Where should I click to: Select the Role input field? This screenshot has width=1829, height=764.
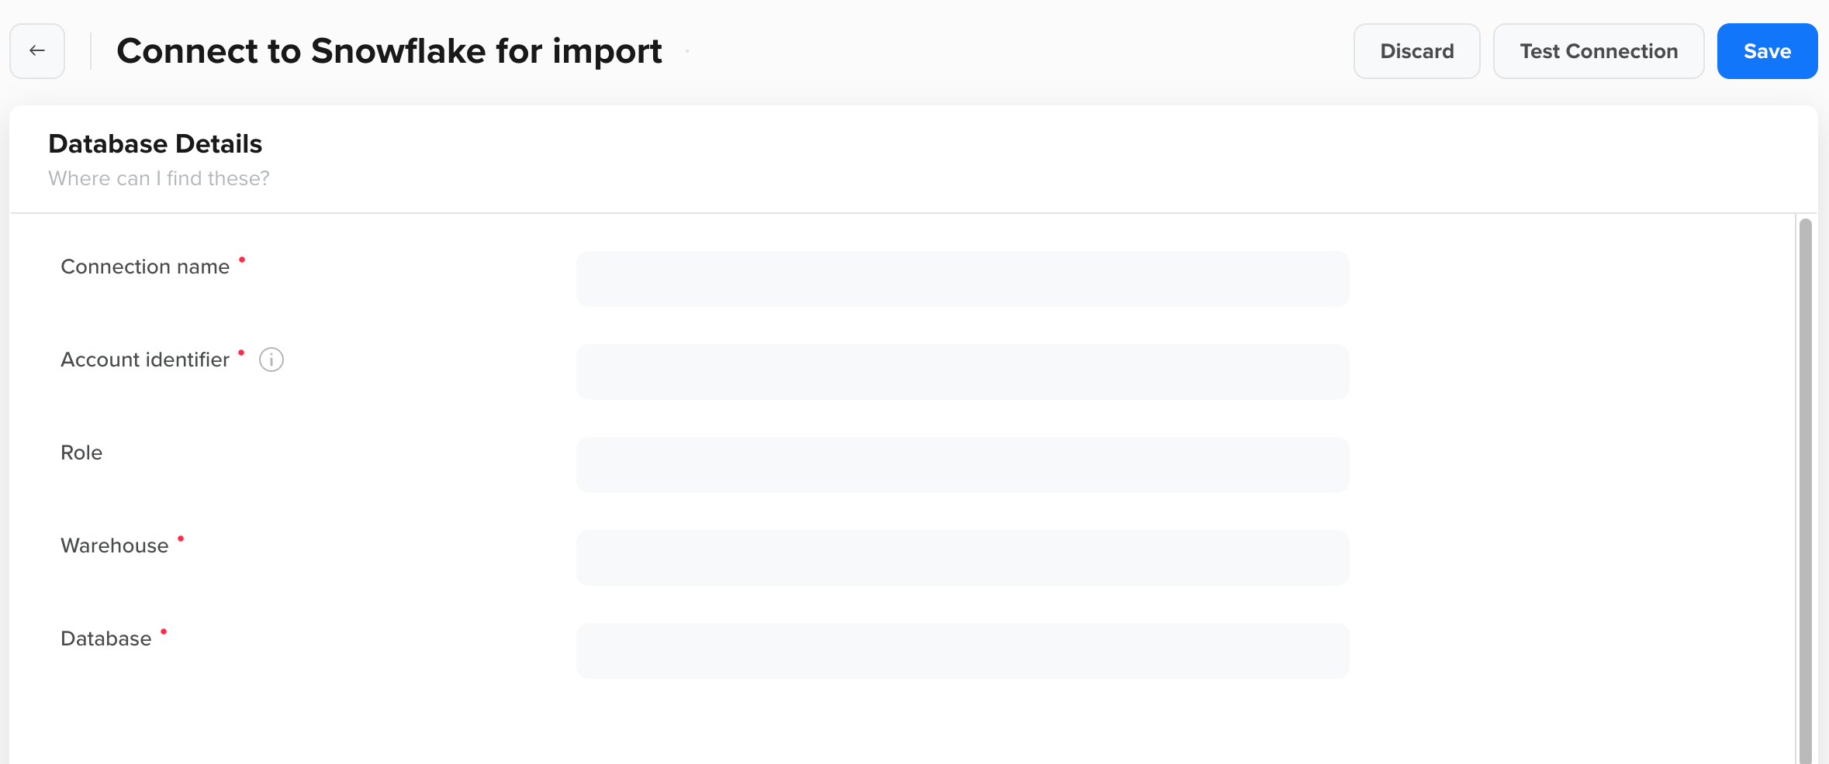coord(962,464)
